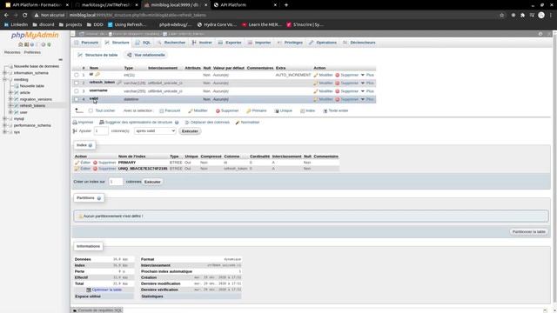The width and height of the screenshot is (557, 313).
Task: Expand performance_schema database node
Action: coord(5,125)
